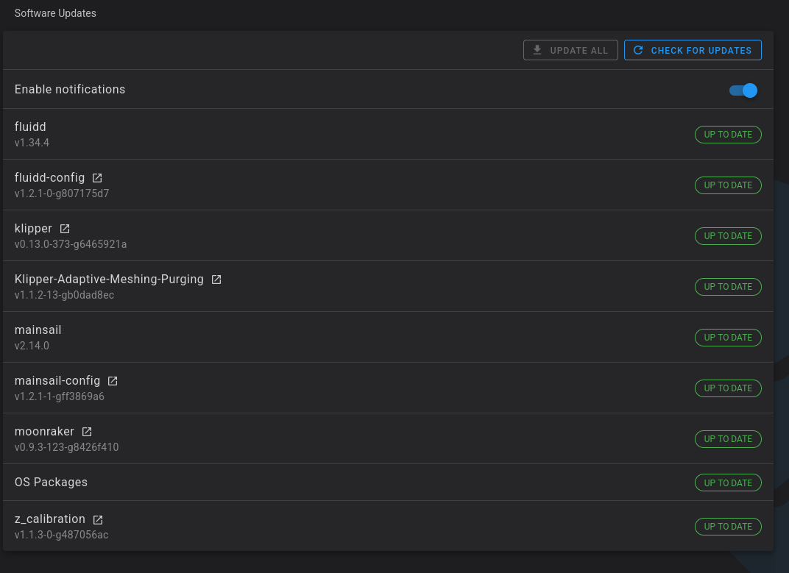Click moonraker Up To Date badge
Screen dimensions: 789x573
click(x=728, y=440)
